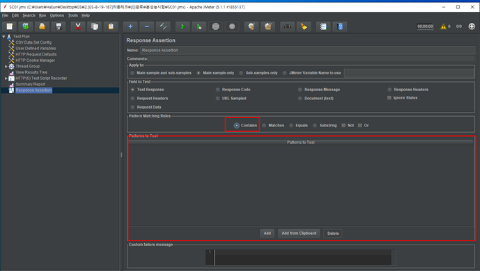Open the Options menu
The height and width of the screenshot is (271, 480).
click(x=57, y=15)
